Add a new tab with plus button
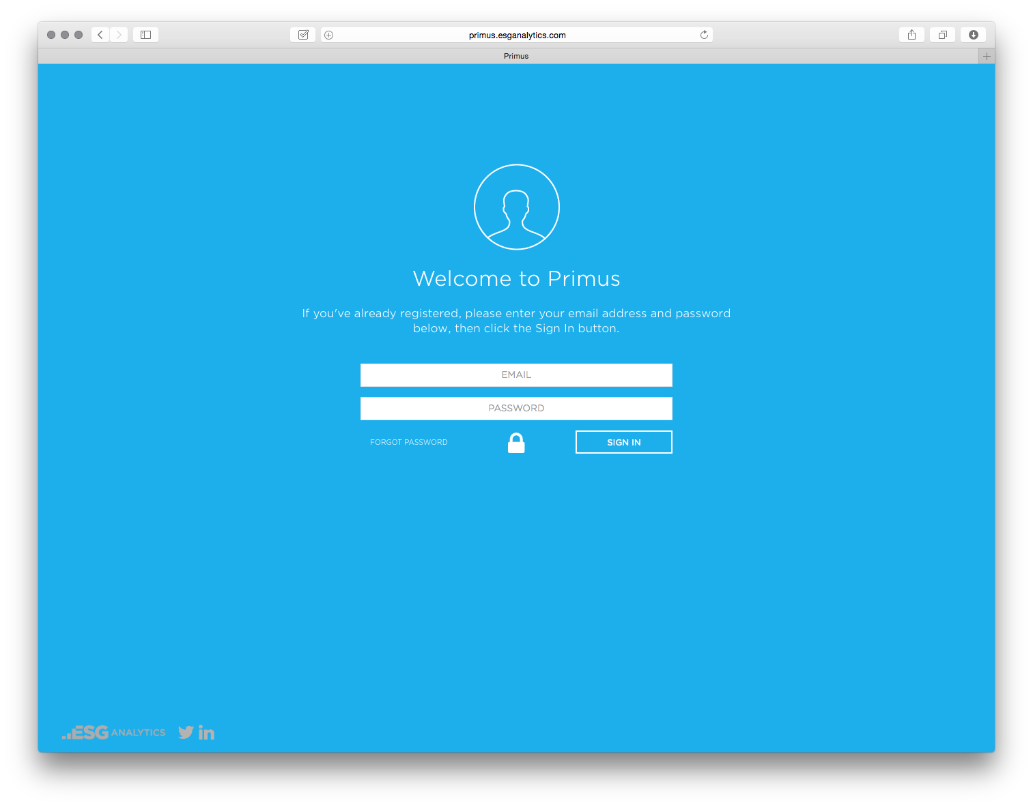The width and height of the screenshot is (1033, 807). 987,56
